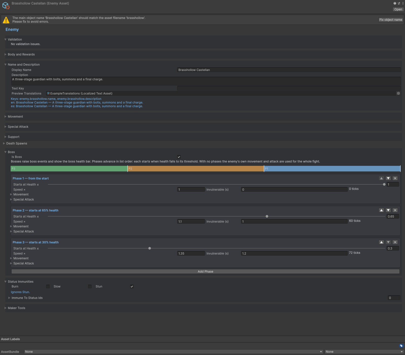Enable Slow status immunity checkbox
The height and width of the screenshot is (355, 405).
click(90, 287)
